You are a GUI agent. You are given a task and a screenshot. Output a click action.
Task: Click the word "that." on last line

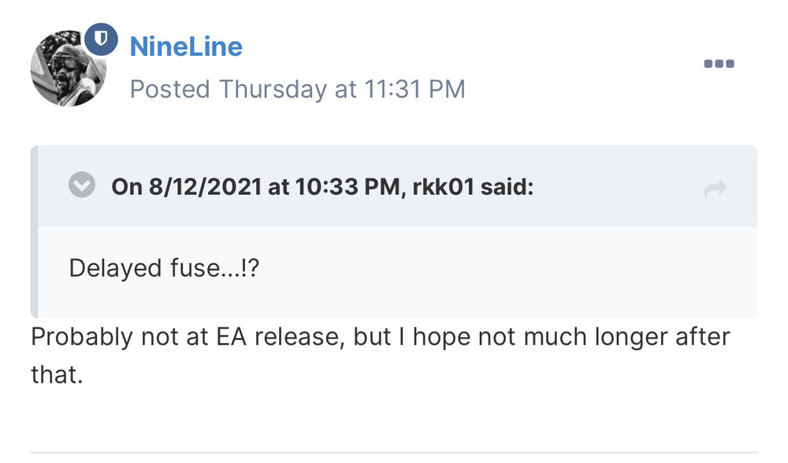56,374
